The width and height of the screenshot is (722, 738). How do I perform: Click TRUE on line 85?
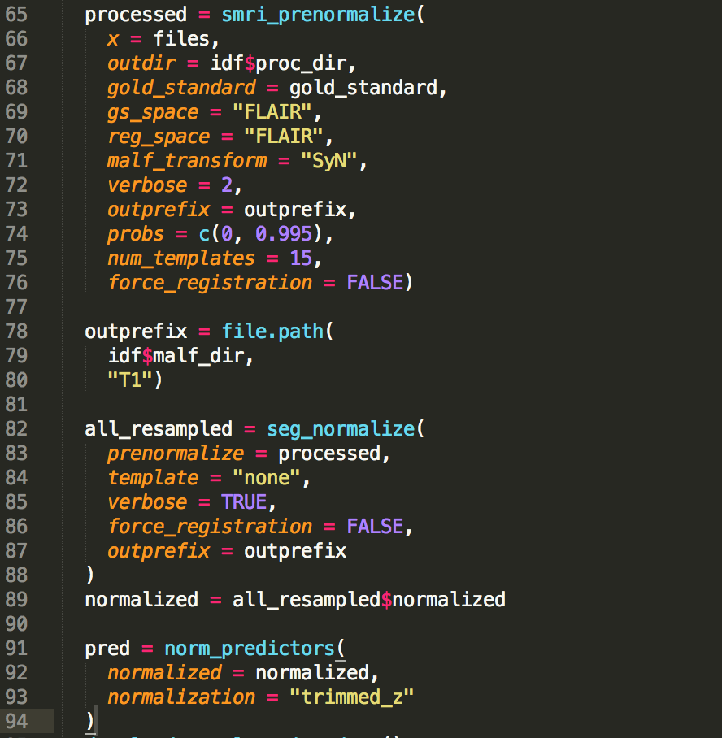[244, 502]
